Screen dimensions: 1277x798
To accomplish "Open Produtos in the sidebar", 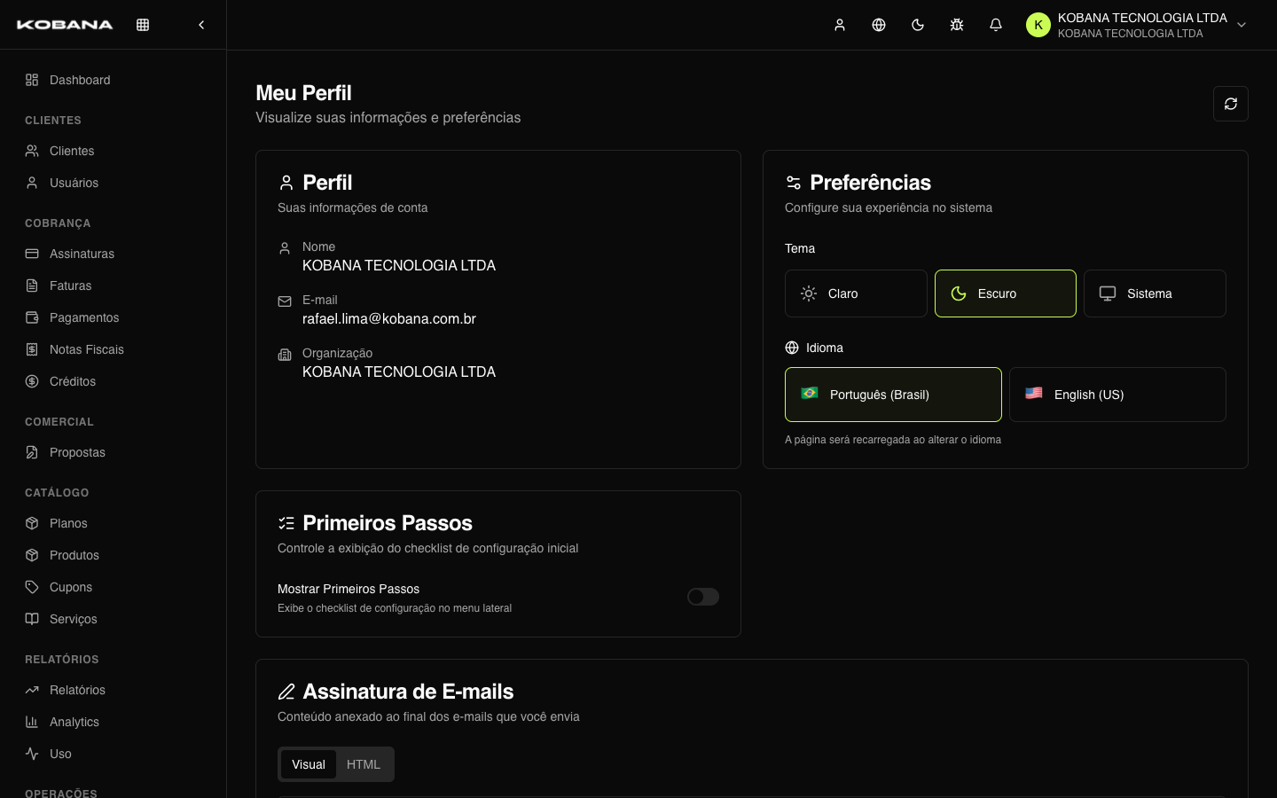I will pyautogui.click(x=114, y=555).
